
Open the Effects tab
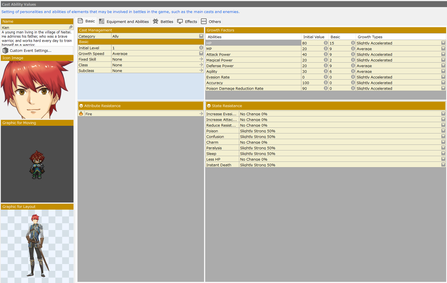[187, 22]
